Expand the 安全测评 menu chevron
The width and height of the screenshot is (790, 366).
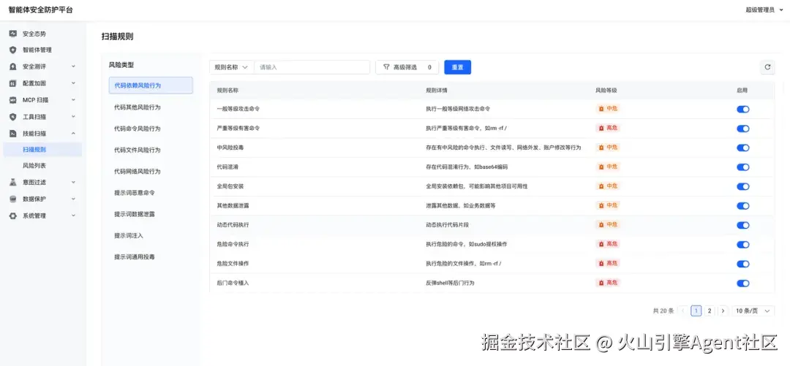tap(73, 66)
